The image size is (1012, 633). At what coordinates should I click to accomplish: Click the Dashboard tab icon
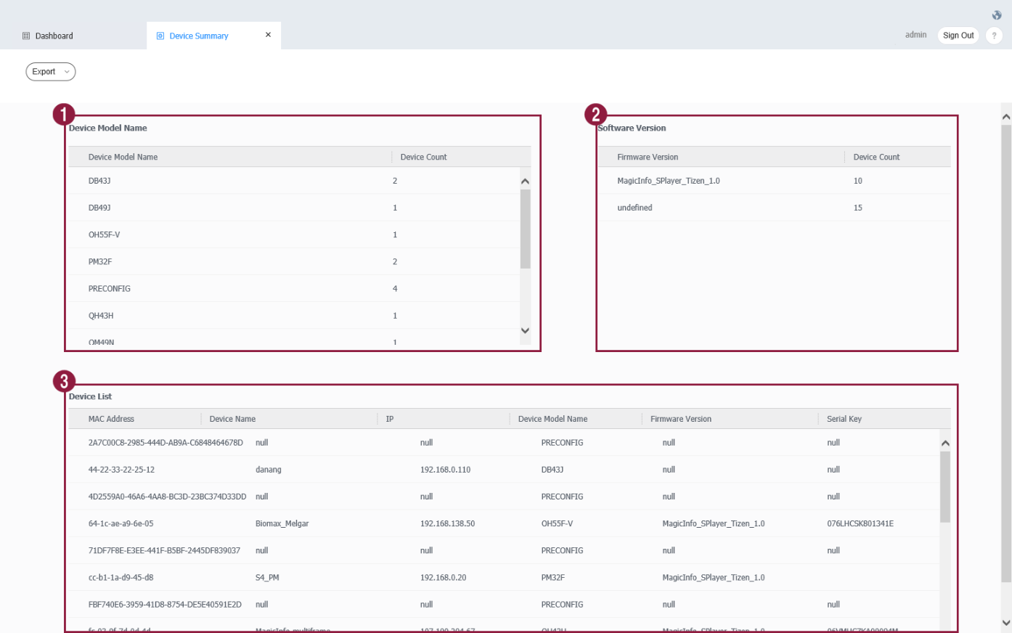coord(26,36)
